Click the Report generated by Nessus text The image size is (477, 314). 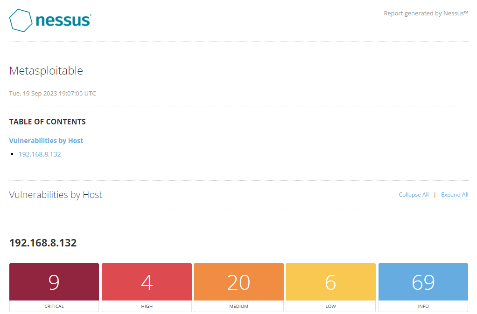coord(426,14)
